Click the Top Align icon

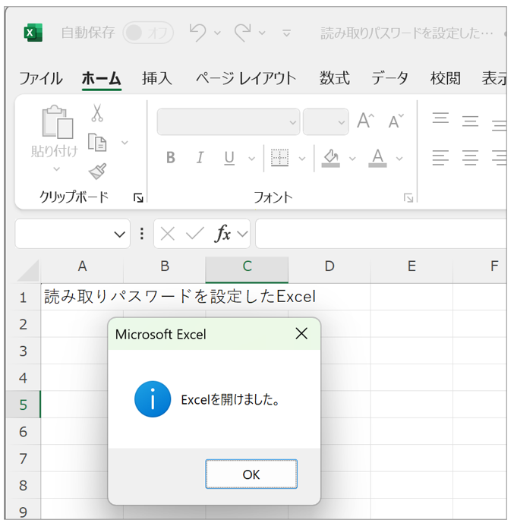click(x=440, y=118)
